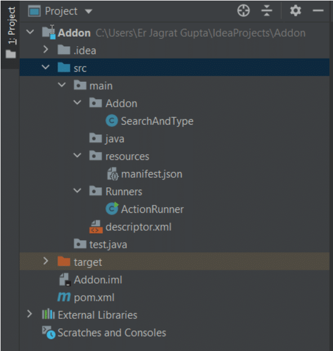Select the pom.xml file
The height and width of the screenshot is (351, 333).
coord(94,298)
